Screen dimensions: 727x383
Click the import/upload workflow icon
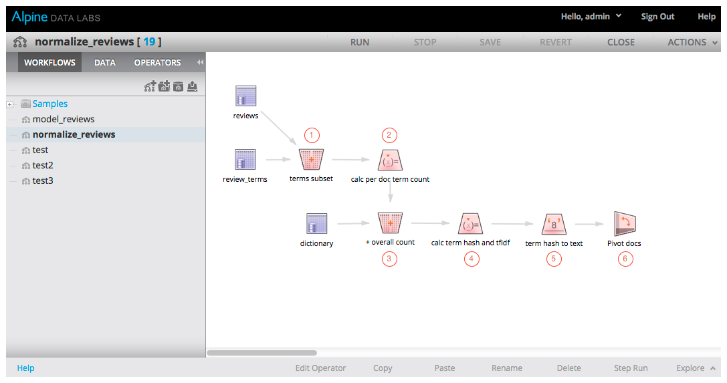193,87
